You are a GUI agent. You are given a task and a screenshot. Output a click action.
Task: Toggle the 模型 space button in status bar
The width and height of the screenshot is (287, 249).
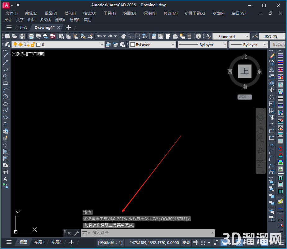[x=186, y=242]
